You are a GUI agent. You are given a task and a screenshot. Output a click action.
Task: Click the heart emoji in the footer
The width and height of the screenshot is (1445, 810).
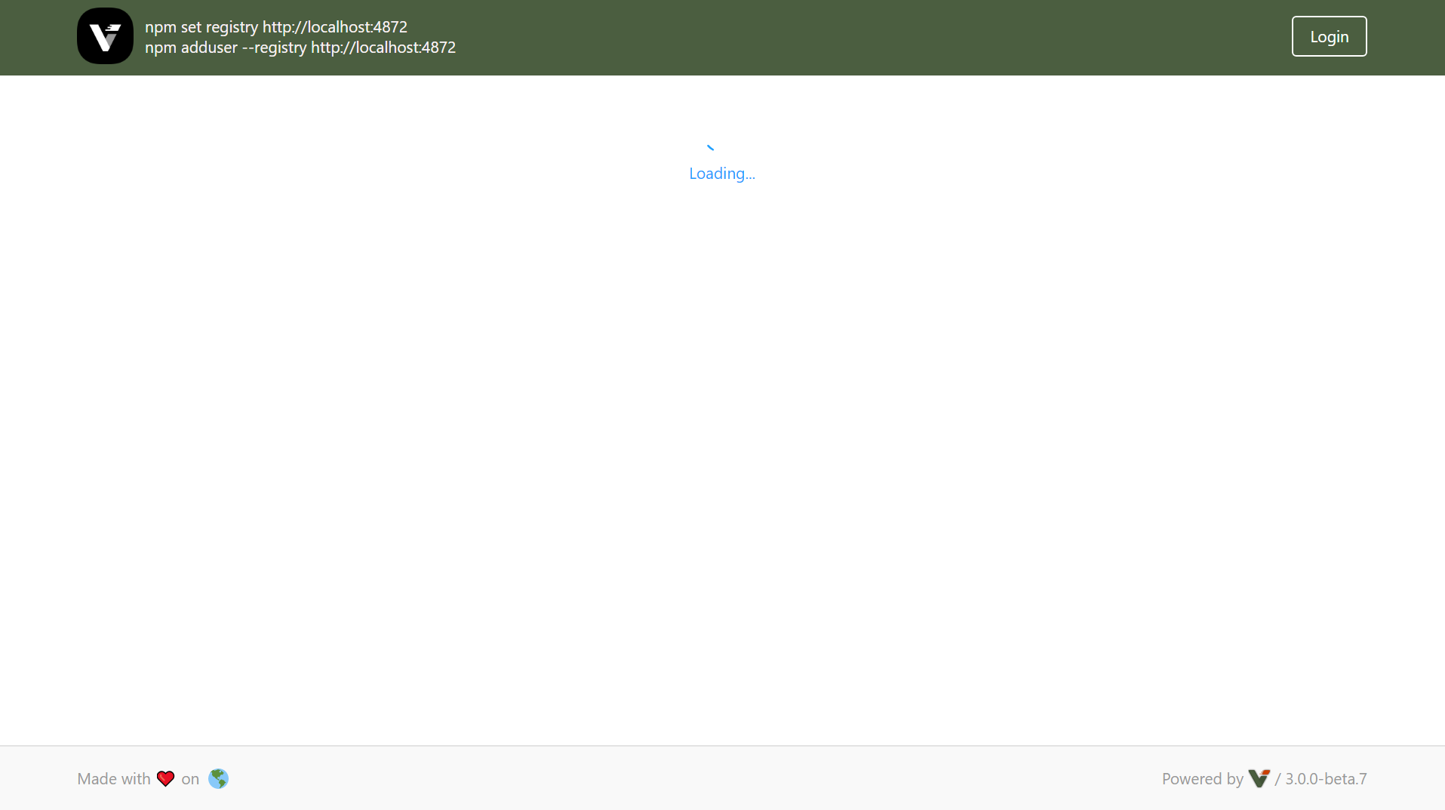(165, 778)
